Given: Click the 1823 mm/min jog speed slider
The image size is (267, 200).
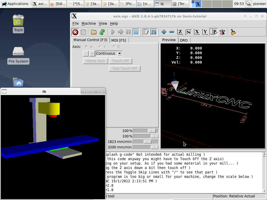Looking at the screenshot, I should coord(147,142).
